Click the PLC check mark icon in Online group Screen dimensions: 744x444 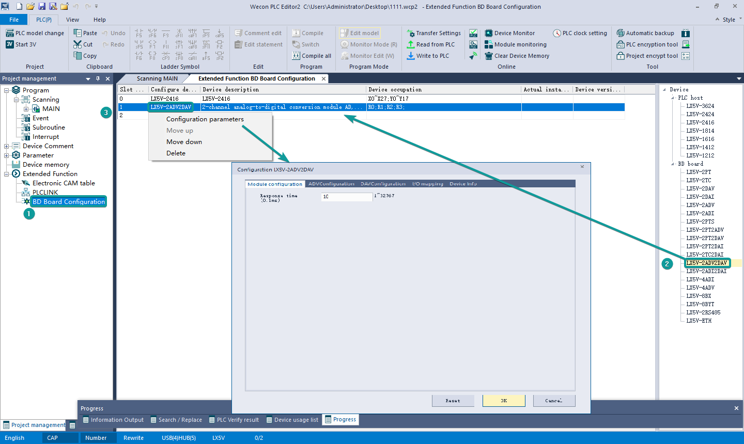tap(473, 33)
